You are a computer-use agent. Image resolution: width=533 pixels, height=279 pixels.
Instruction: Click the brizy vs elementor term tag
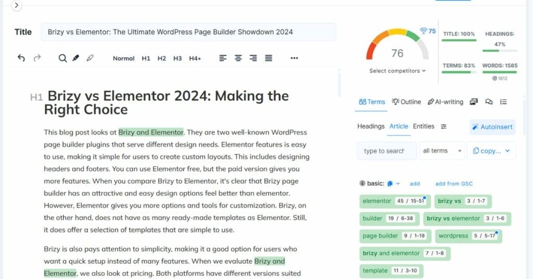click(467, 219)
